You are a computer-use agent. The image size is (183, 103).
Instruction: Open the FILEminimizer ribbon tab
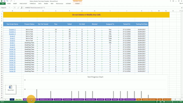click(59, 4)
